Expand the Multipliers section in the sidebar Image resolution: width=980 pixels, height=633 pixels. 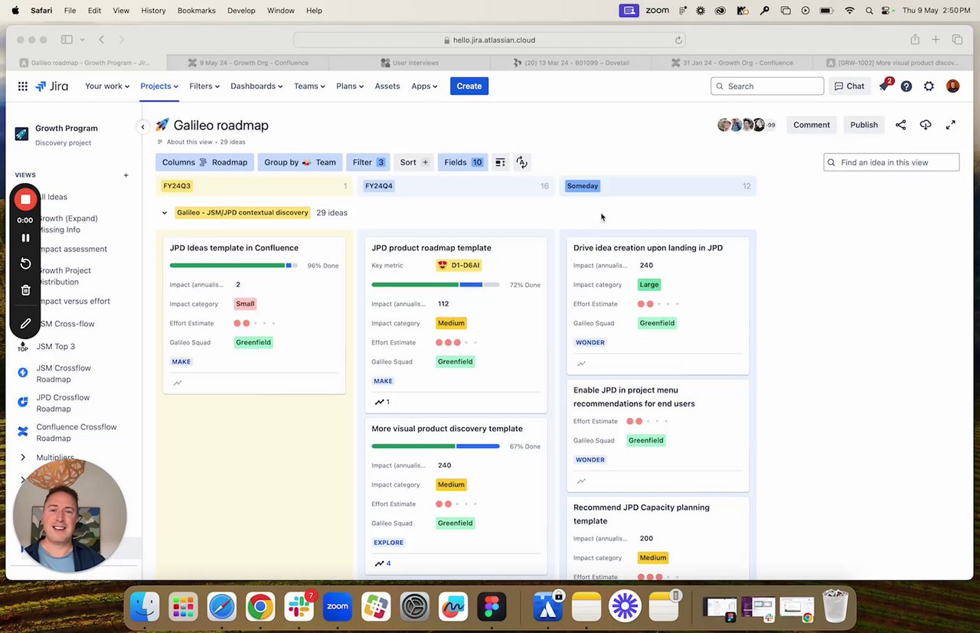(23, 458)
